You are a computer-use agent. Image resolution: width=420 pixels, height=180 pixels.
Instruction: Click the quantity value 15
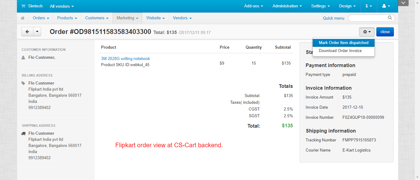254,63
